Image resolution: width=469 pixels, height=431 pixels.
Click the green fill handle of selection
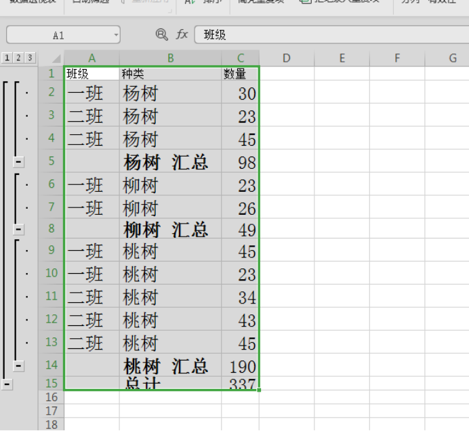pyautogui.click(x=259, y=390)
